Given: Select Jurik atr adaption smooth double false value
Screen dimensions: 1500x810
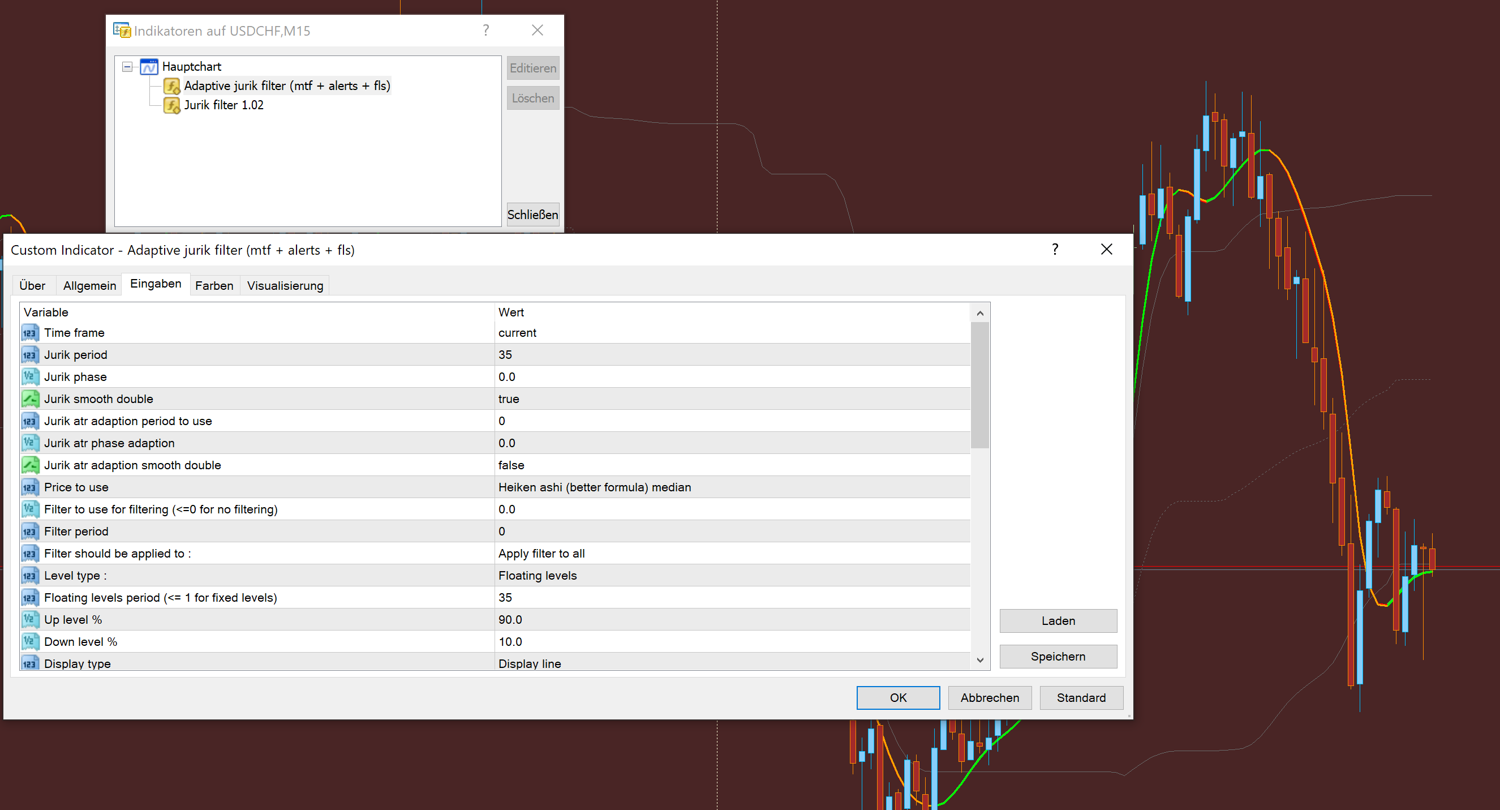Looking at the screenshot, I should [511, 465].
